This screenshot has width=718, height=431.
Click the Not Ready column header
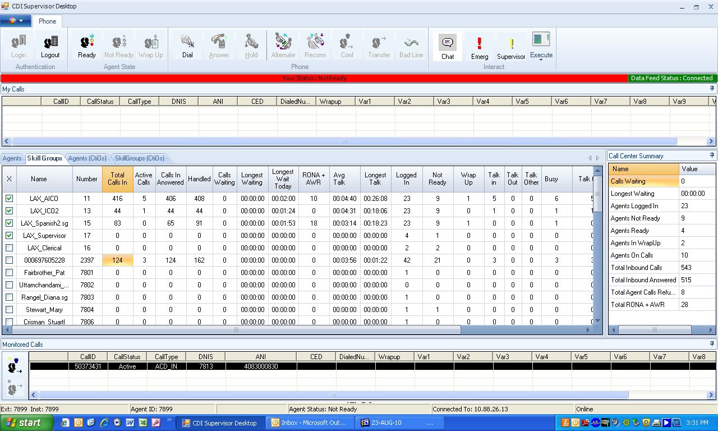[x=437, y=178]
